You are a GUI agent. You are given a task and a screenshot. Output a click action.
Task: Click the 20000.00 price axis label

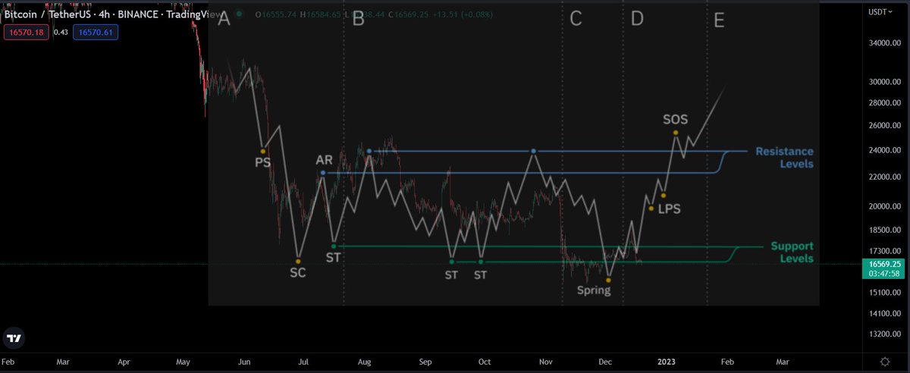coord(883,206)
